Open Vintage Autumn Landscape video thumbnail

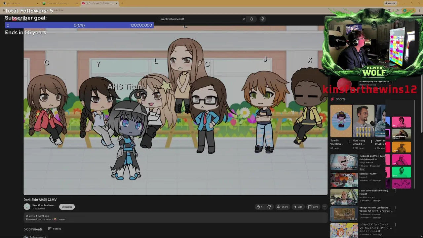tap(344, 214)
